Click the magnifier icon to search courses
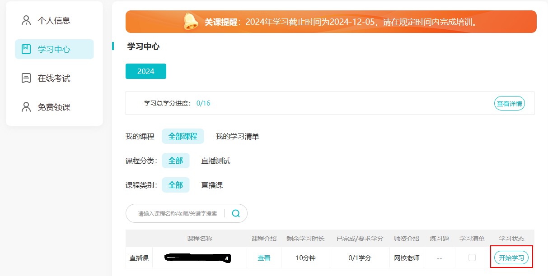The width and height of the screenshot is (548, 276). tap(235, 213)
